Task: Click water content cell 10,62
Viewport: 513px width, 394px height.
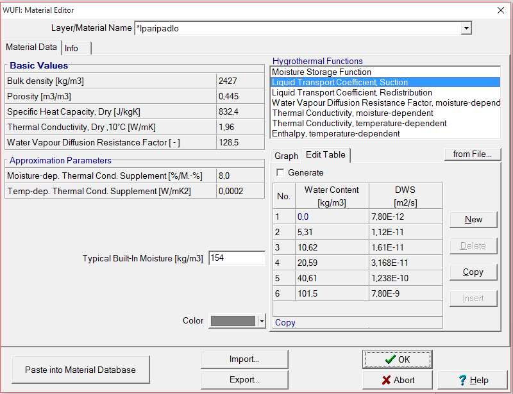Action: pyautogui.click(x=332, y=247)
